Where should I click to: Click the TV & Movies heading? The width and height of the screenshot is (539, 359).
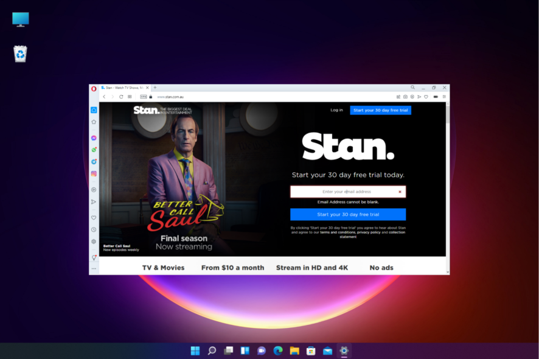coord(163,268)
